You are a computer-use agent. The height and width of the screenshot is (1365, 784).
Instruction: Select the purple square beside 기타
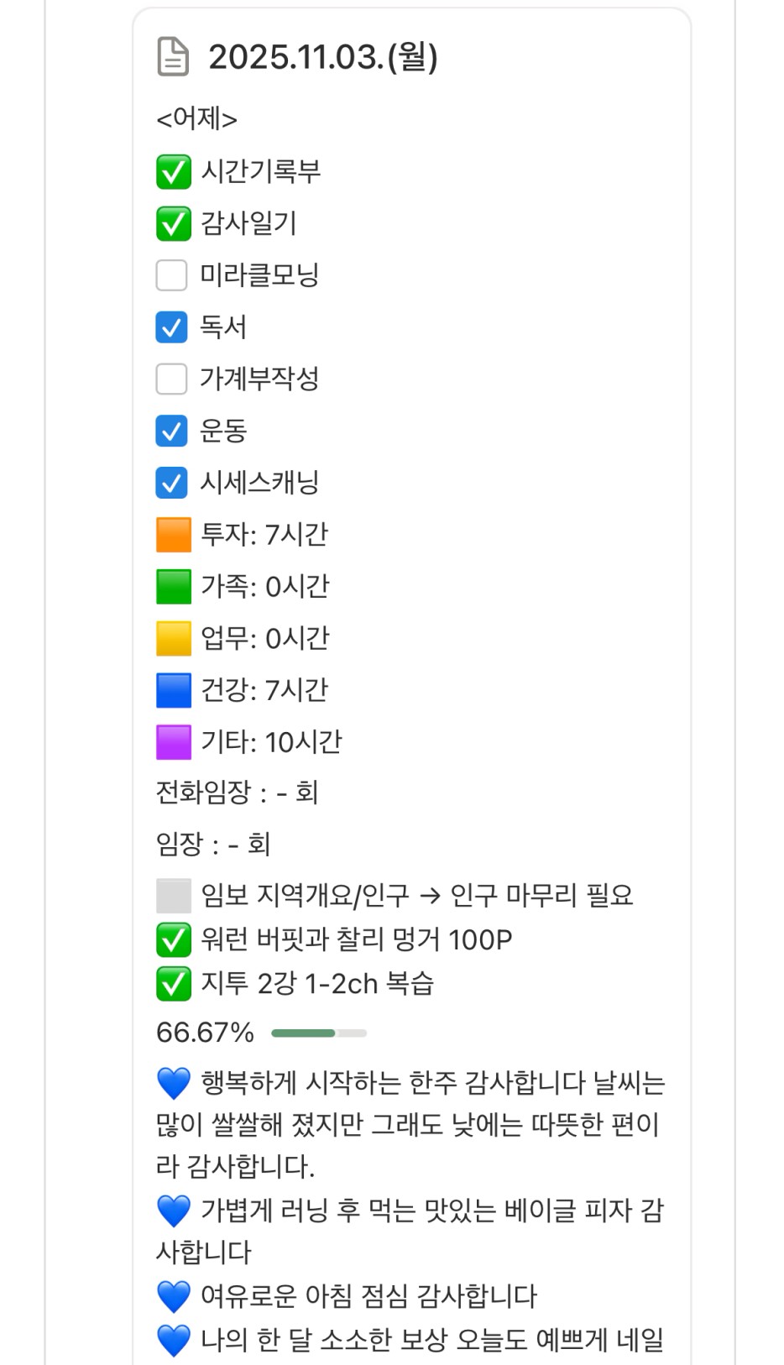pos(173,742)
